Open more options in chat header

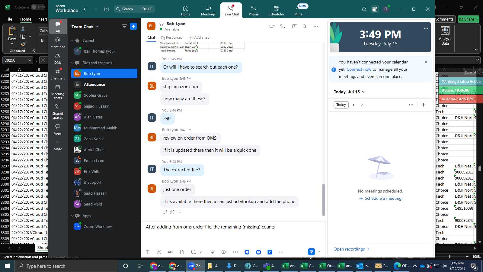(316, 26)
